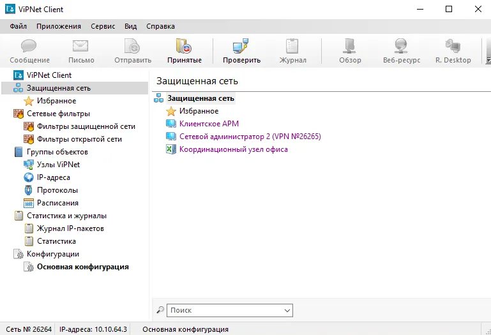Viewport: 491px width, 335px height.
Task: Open the Поиск dropdown arrow
Action: (x=287, y=311)
